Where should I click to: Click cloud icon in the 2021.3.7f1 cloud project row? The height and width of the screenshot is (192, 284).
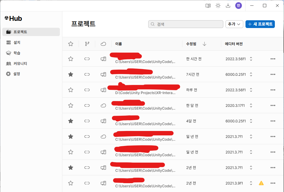[103, 137]
